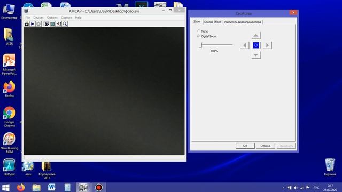The width and height of the screenshot is (342, 192).
Task: Click the Microsoft PowerPoint desktop shortcut
Action: (9, 65)
